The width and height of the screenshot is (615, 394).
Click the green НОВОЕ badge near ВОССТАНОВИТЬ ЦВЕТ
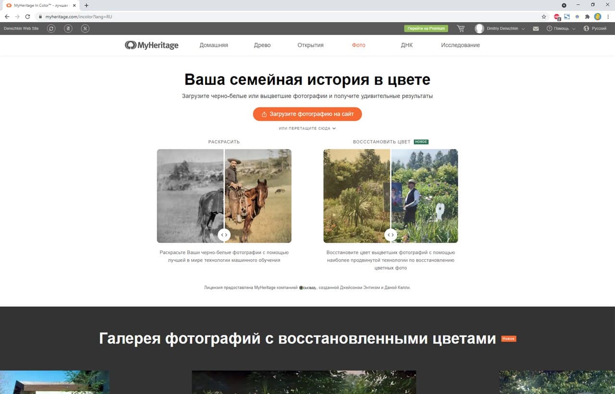click(x=421, y=142)
